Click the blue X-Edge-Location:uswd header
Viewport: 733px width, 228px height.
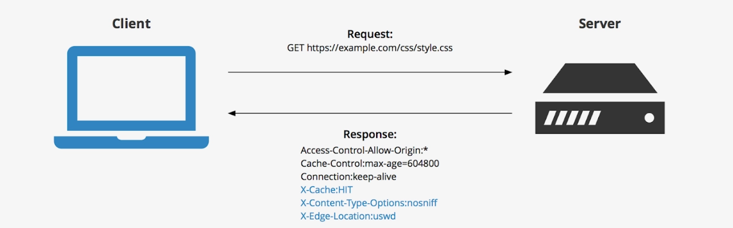(348, 216)
